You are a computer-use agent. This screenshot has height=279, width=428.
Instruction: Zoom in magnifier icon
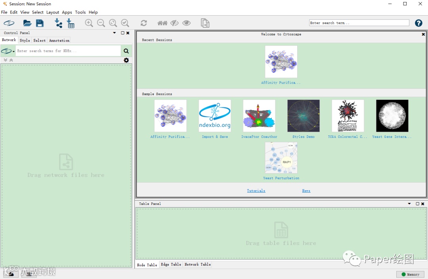[x=89, y=23]
